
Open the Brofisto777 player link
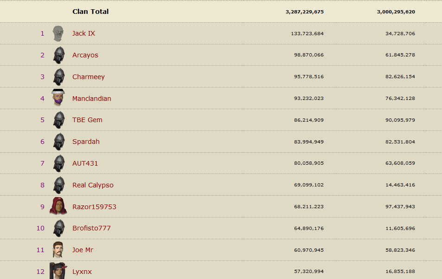click(x=91, y=228)
